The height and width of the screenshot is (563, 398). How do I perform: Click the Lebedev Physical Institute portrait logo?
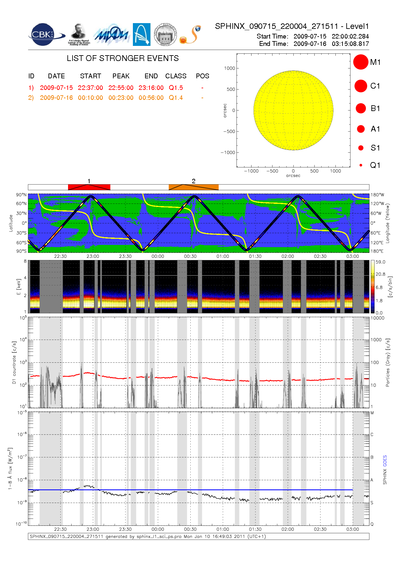point(79,34)
